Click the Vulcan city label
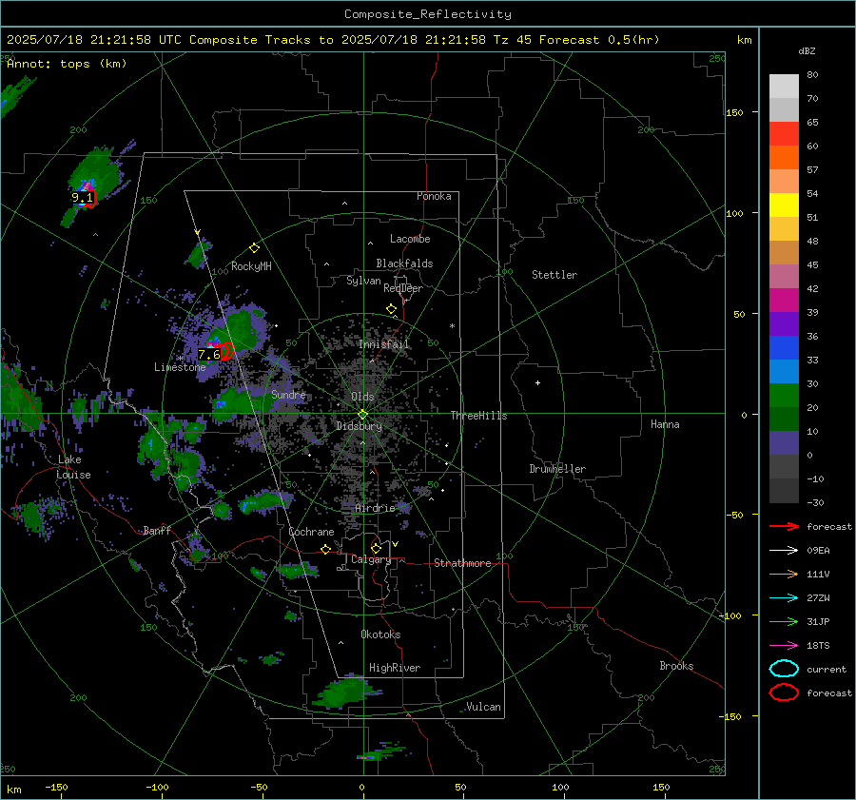The image size is (856, 800). click(x=483, y=707)
